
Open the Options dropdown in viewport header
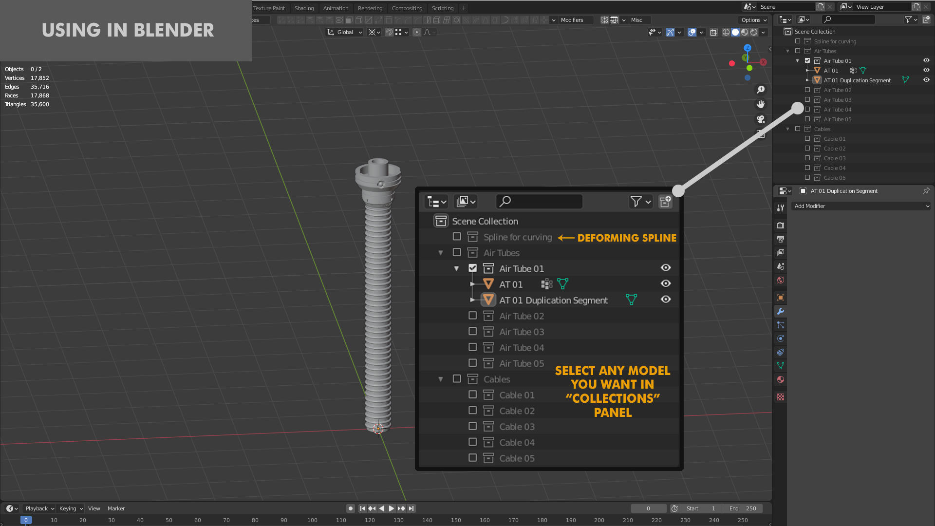point(753,20)
